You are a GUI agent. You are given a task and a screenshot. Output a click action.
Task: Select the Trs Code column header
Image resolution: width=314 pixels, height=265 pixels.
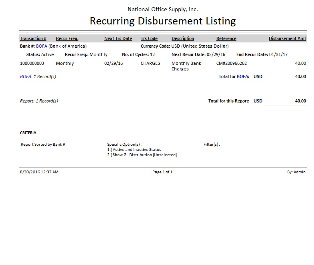[149, 38]
